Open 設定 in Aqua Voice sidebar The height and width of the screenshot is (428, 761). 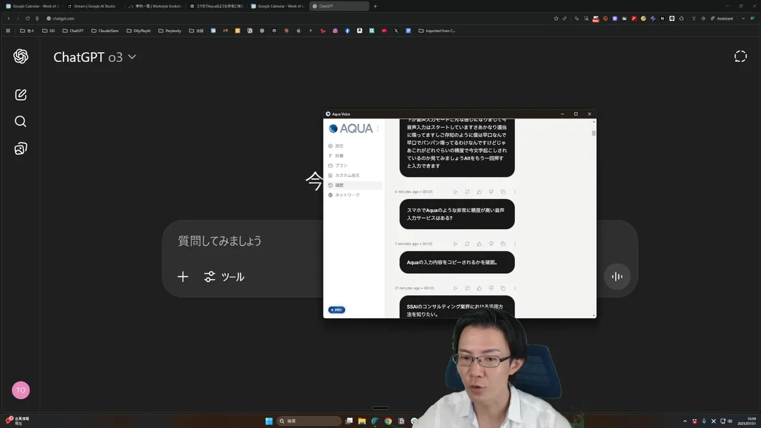(x=355, y=146)
